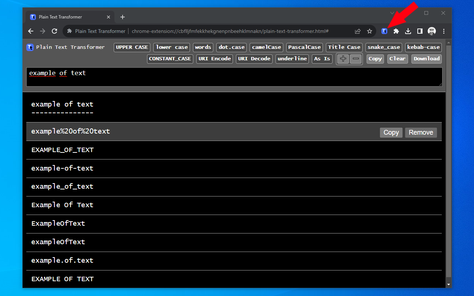Image resolution: width=474 pixels, height=296 pixels.
Task: Click into the text input area
Action: tap(234, 77)
